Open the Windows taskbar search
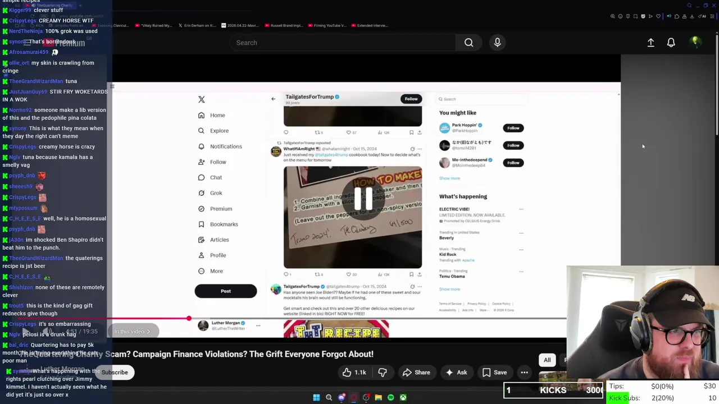Screen dimensions: 719x404 [x=329, y=398]
